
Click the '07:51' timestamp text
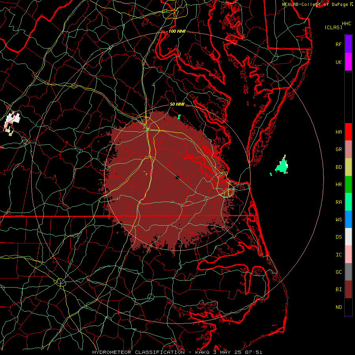click(254, 352)
